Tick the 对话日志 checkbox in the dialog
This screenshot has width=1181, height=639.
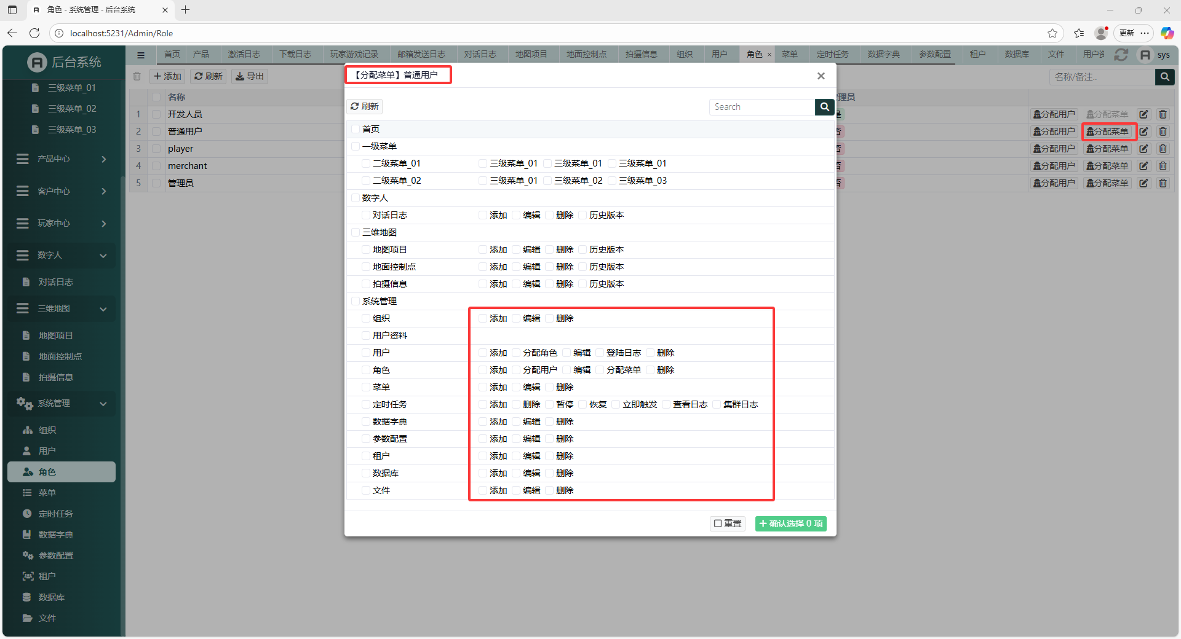click(366, 215)
